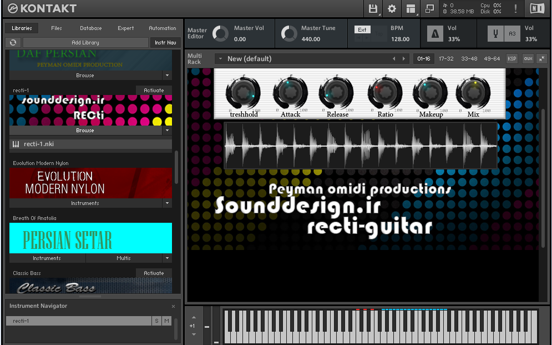552x345 pixels.
Task: Click the Kontakt logo icon
Action: point(12,8)
